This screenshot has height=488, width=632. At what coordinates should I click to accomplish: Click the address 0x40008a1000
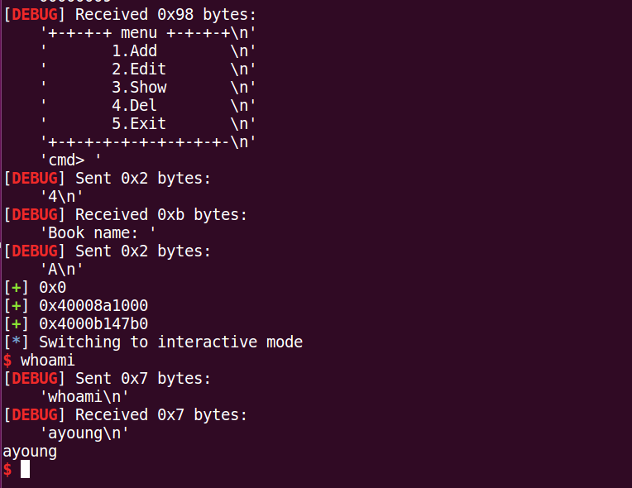point(93,306)
